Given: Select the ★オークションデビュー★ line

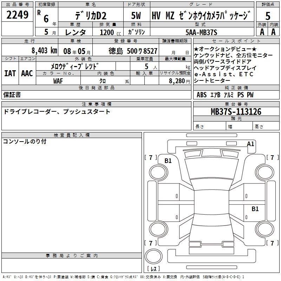Looking at the screenshot, I should pyautogui.click(x=225, y=49).
